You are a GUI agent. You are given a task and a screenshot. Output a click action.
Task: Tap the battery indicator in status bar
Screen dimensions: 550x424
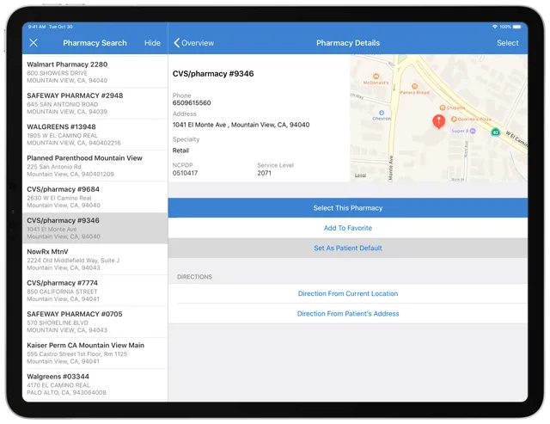click(x=517, y=27)
